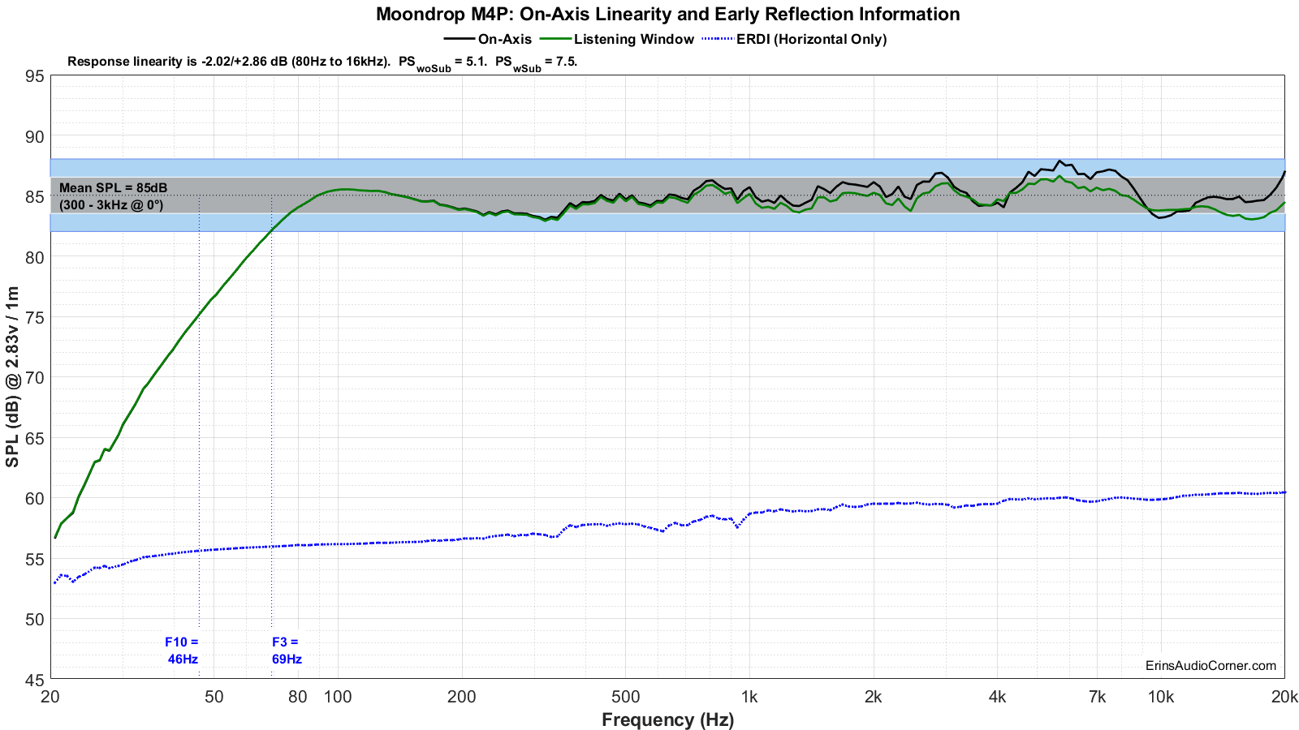
Task: Click the 75 tick on the SPL axis
Action: (35, 318)
